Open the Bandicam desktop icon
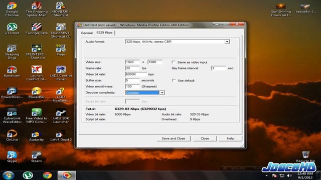 click(x=12, y=71)
